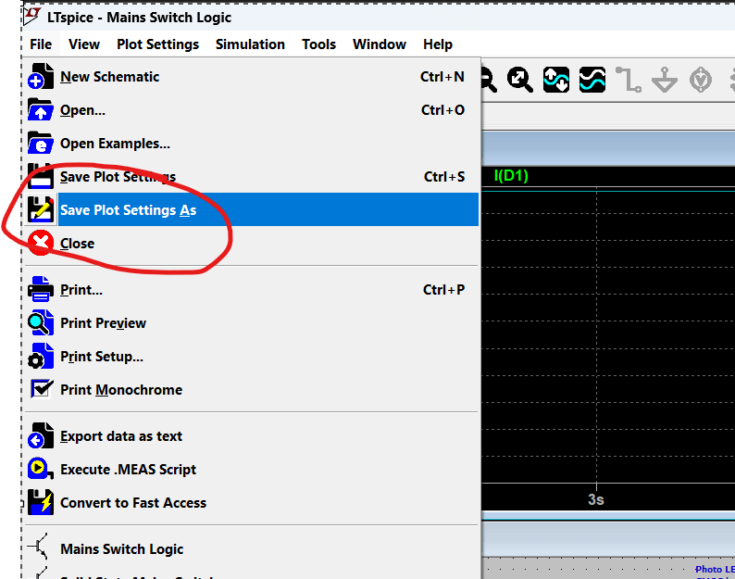Choose New Schematic menu entry
Image resolution: width=735 pixels, height=579 pixels.
tap(252, 77)
